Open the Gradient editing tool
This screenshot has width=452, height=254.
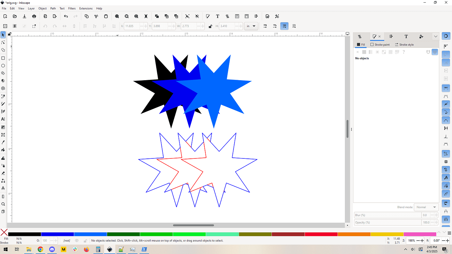tap(3, 127)
